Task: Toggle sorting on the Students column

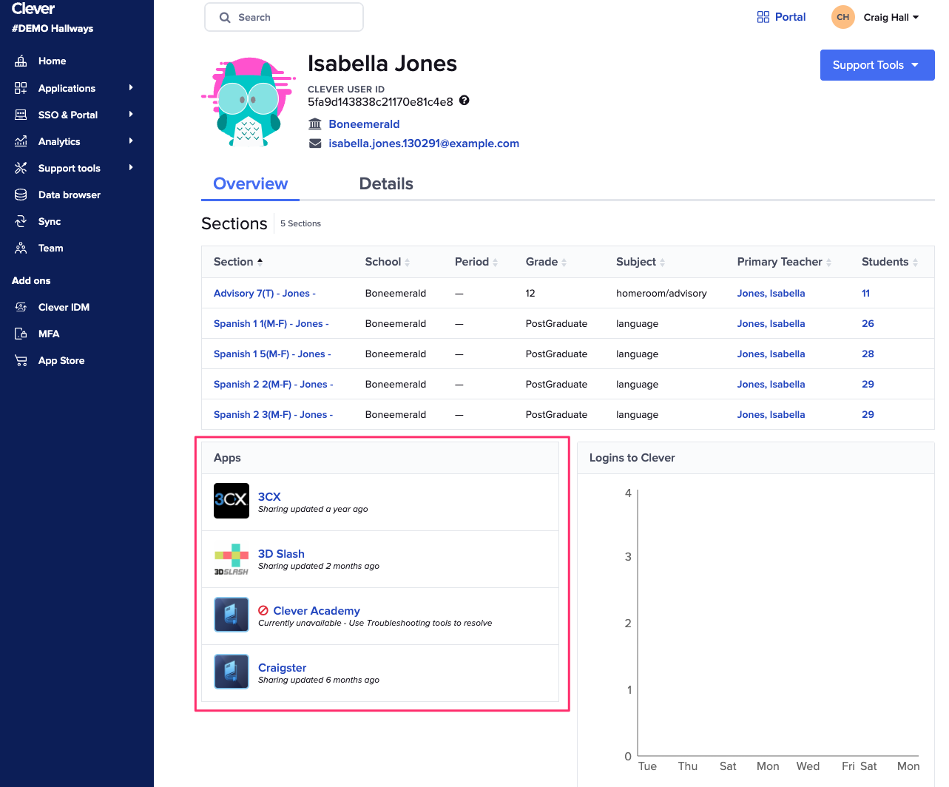Action: 915,262
